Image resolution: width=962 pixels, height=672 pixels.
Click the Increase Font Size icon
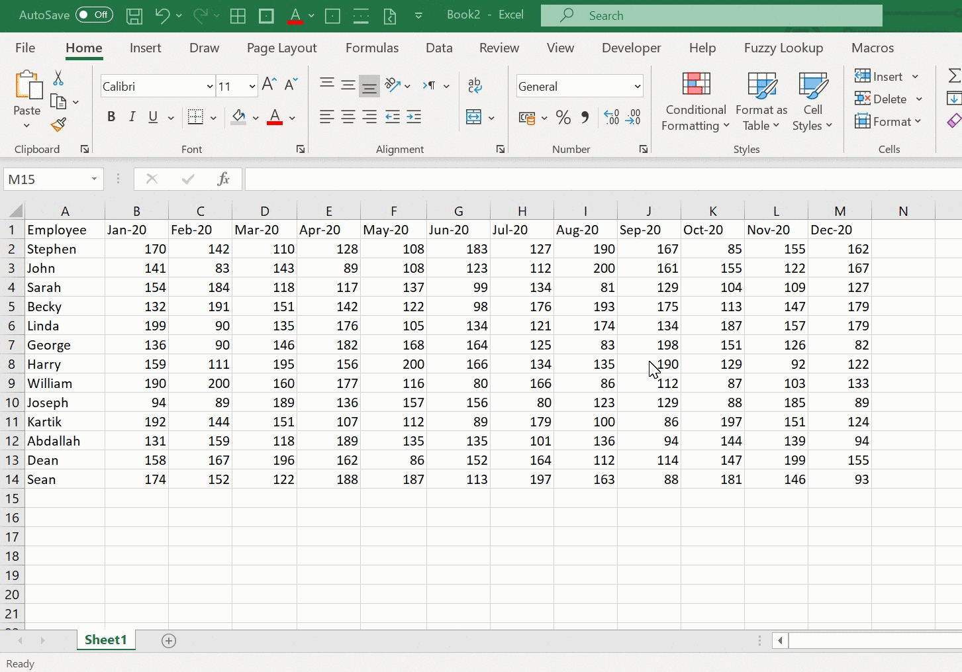pyautogui.click(x=268, y=84)
